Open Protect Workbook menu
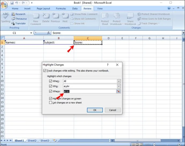 tap(116, 19)
